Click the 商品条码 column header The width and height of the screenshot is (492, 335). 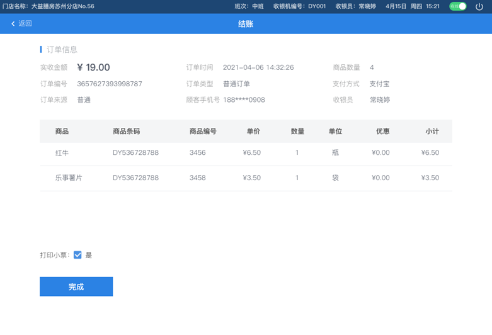[x=127, y=131]
